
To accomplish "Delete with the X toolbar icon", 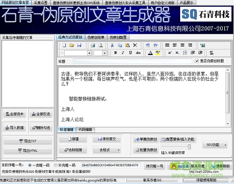I will (135, 45).
